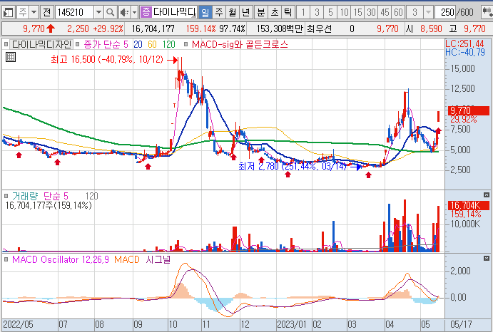The image size is (493, 332).
Task: Click the grid table icon below chart title
Action: (11, 57)
